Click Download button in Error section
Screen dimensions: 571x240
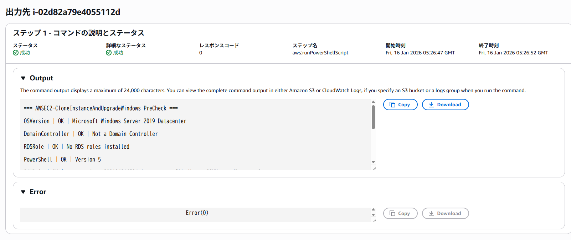[445, 213]
